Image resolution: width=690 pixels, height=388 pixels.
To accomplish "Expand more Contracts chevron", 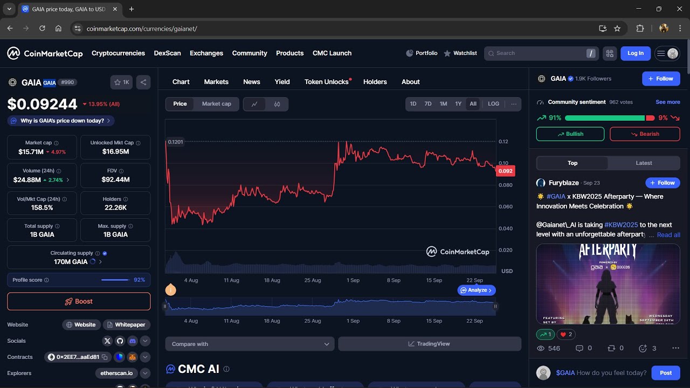I will click(145, 357).
